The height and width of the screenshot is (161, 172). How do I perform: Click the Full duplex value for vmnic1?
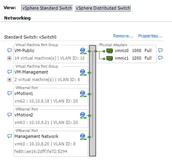tap(148, 58)
